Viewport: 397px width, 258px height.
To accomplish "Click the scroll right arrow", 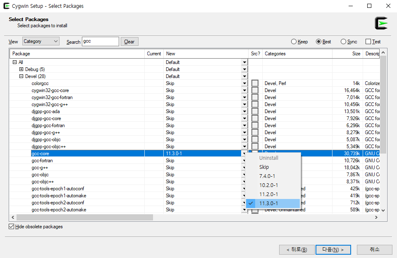I will [376, 217].
